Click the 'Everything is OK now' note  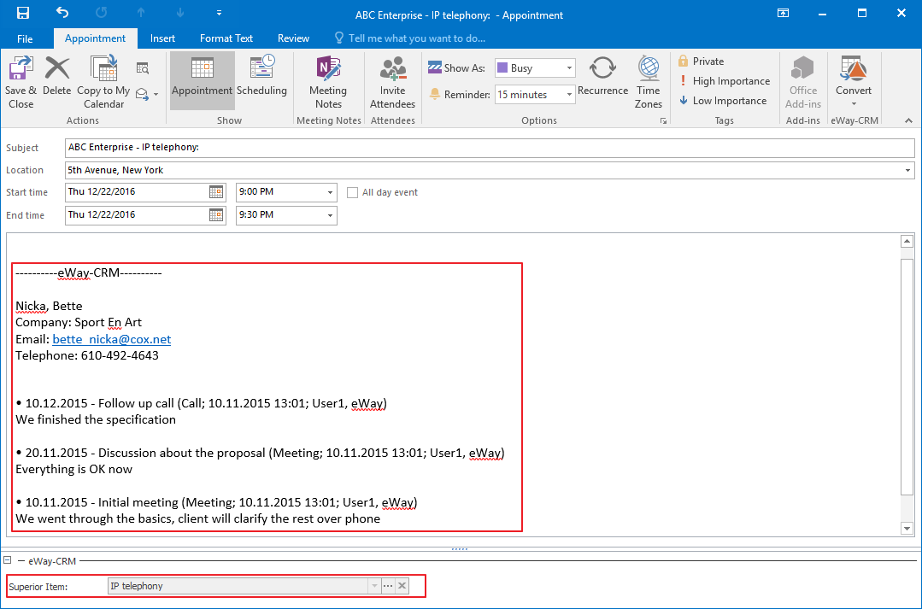(74, 469)
